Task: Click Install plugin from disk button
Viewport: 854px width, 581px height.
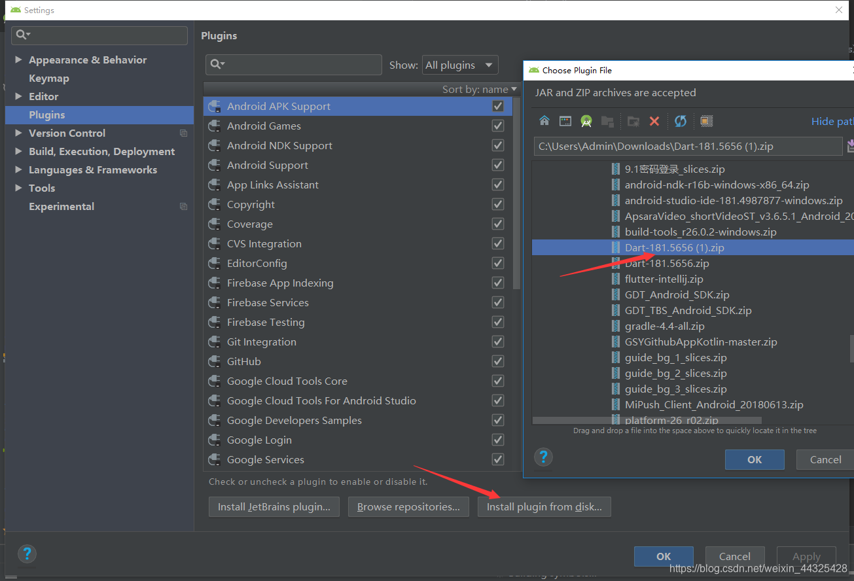Action: 544,507
